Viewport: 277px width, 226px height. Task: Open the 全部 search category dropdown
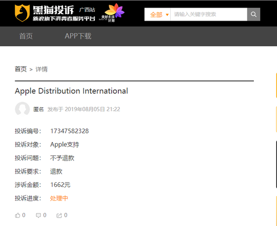click(x=158, y=15)
